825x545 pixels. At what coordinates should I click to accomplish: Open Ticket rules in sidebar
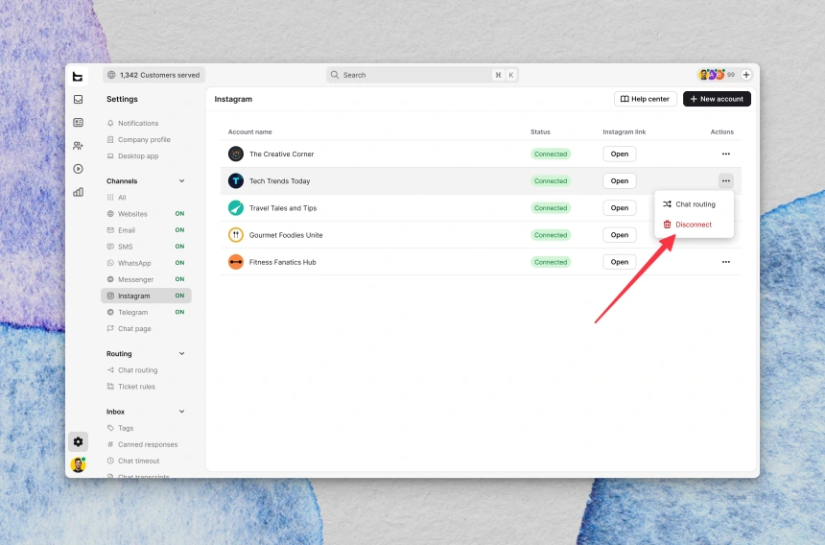(x=131, y=387)
